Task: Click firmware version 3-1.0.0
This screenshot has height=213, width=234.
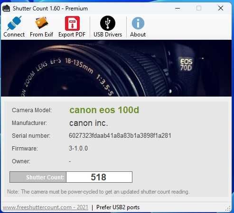Action: click(78, 148)
